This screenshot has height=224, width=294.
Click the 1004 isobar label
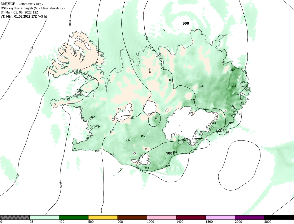click(x=111, y=131)
